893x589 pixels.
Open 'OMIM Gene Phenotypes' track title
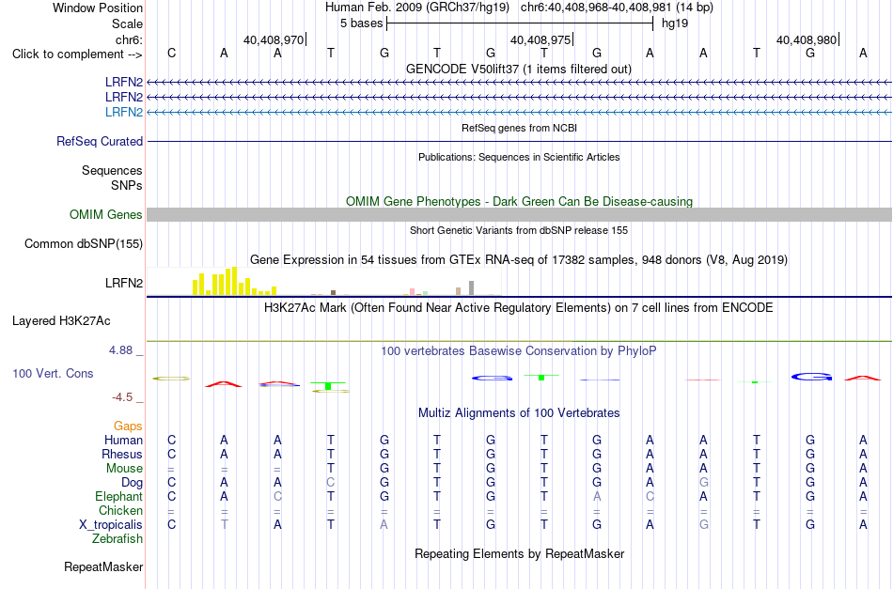[x=519, y=201]
